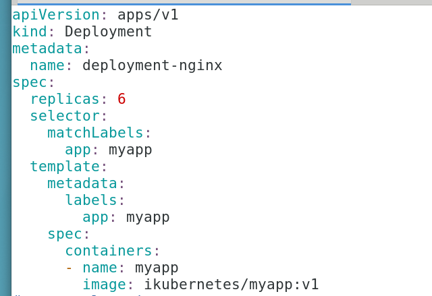Click the selector key

tap(65, 116)
